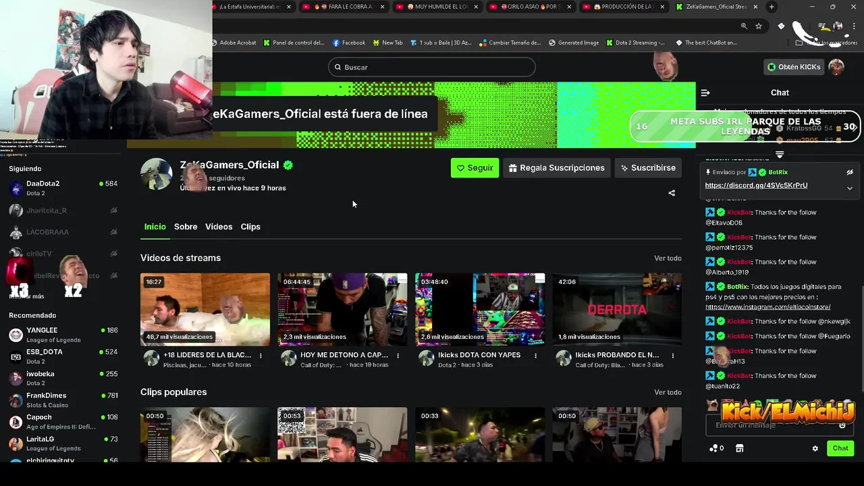Image resolution: width=864 pixels, height=486 pixels.
Task: Open options menu for HOY ME DETONO video
Action: point(398,356)
